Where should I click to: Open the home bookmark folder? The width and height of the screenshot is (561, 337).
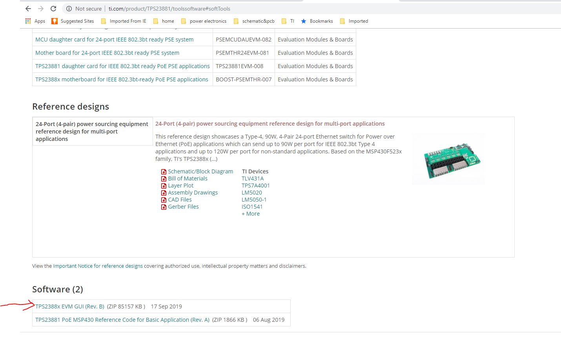click(x=164, y=21)
